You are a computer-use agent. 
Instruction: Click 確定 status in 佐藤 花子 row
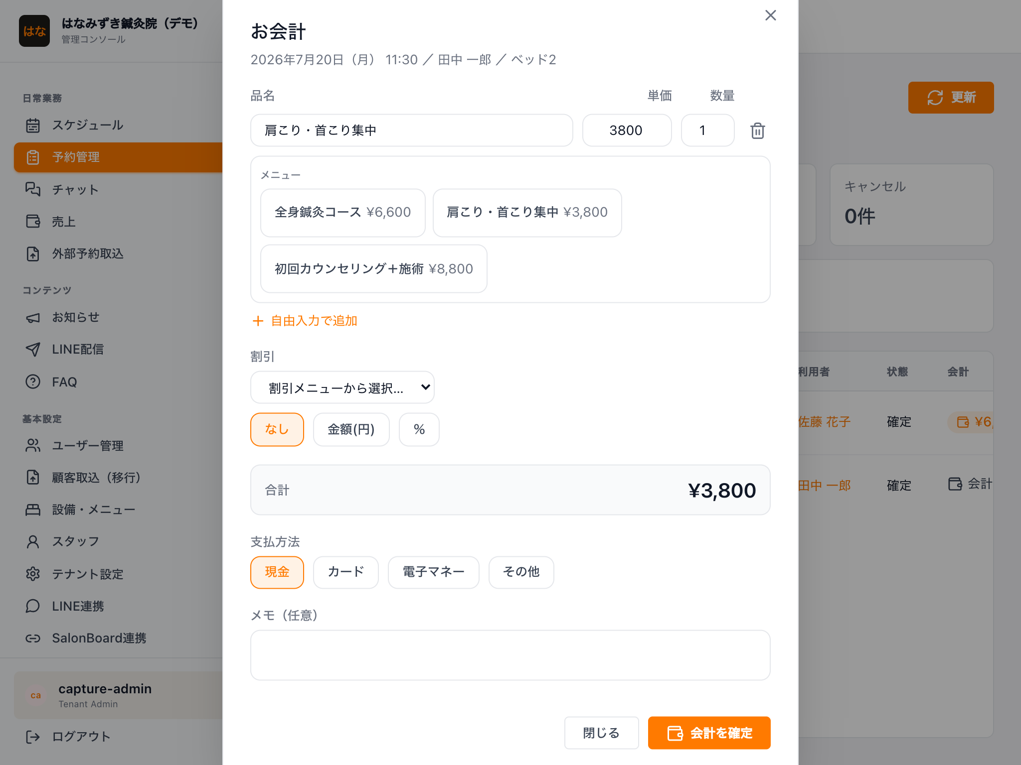coord(899,422)
